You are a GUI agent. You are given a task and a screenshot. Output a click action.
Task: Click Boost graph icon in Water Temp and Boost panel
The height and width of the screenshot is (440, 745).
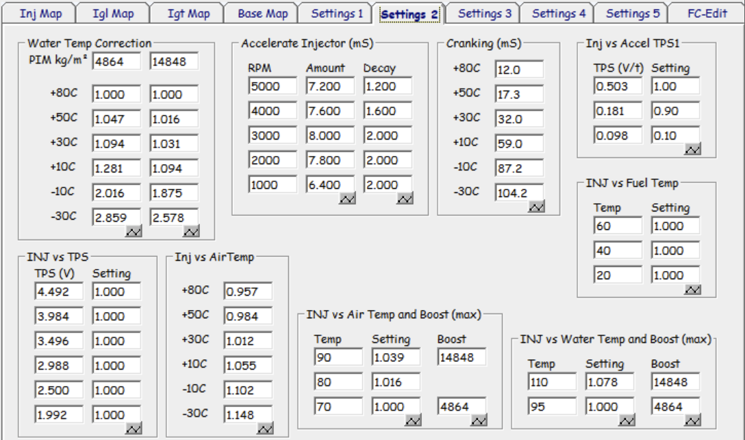(x=692, y=419)
